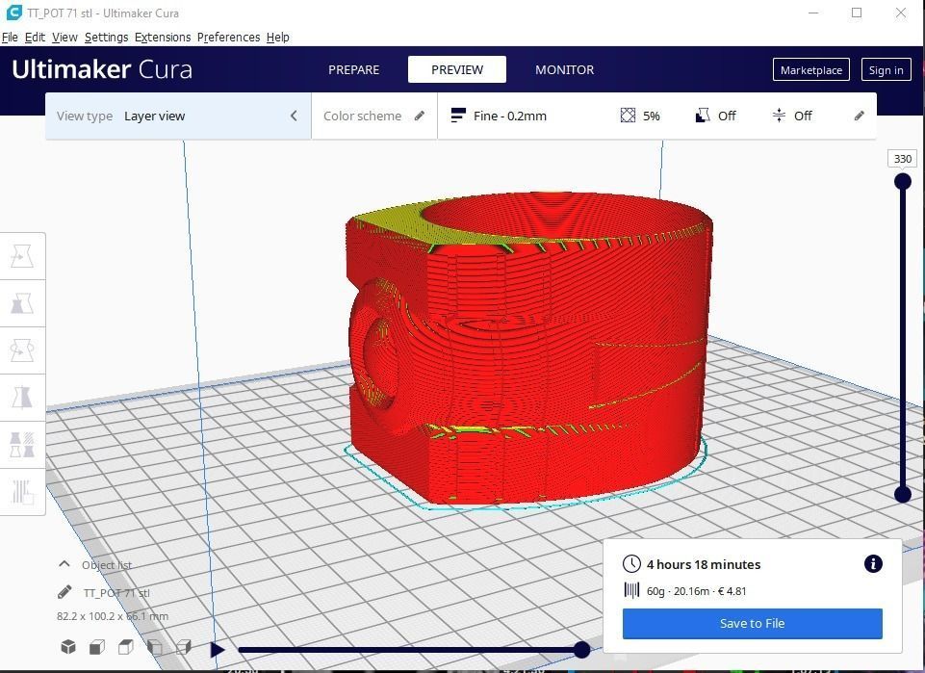
Task: Open the Color scheme dropdown
Action: click(374, 116)
